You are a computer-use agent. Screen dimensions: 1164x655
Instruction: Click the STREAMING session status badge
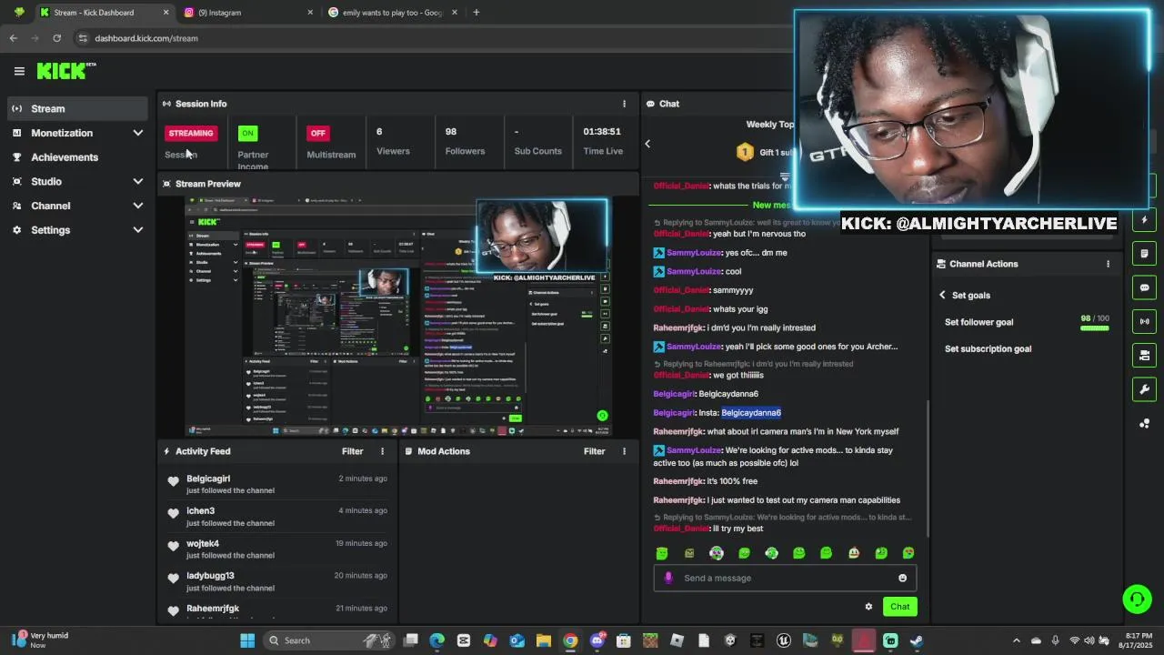(x=191, y=133)
